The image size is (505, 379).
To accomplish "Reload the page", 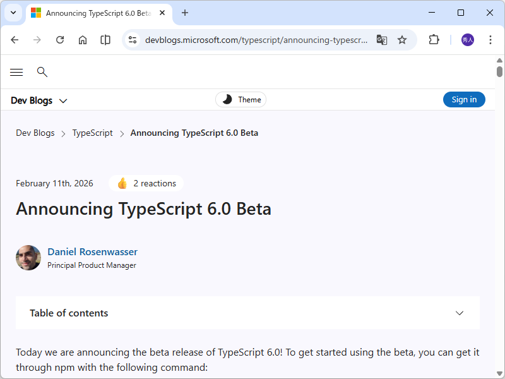I will coord(60,40).
